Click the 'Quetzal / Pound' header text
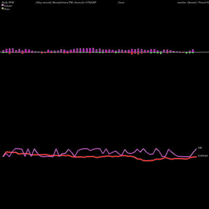209x209 pixels. point(196,3)
